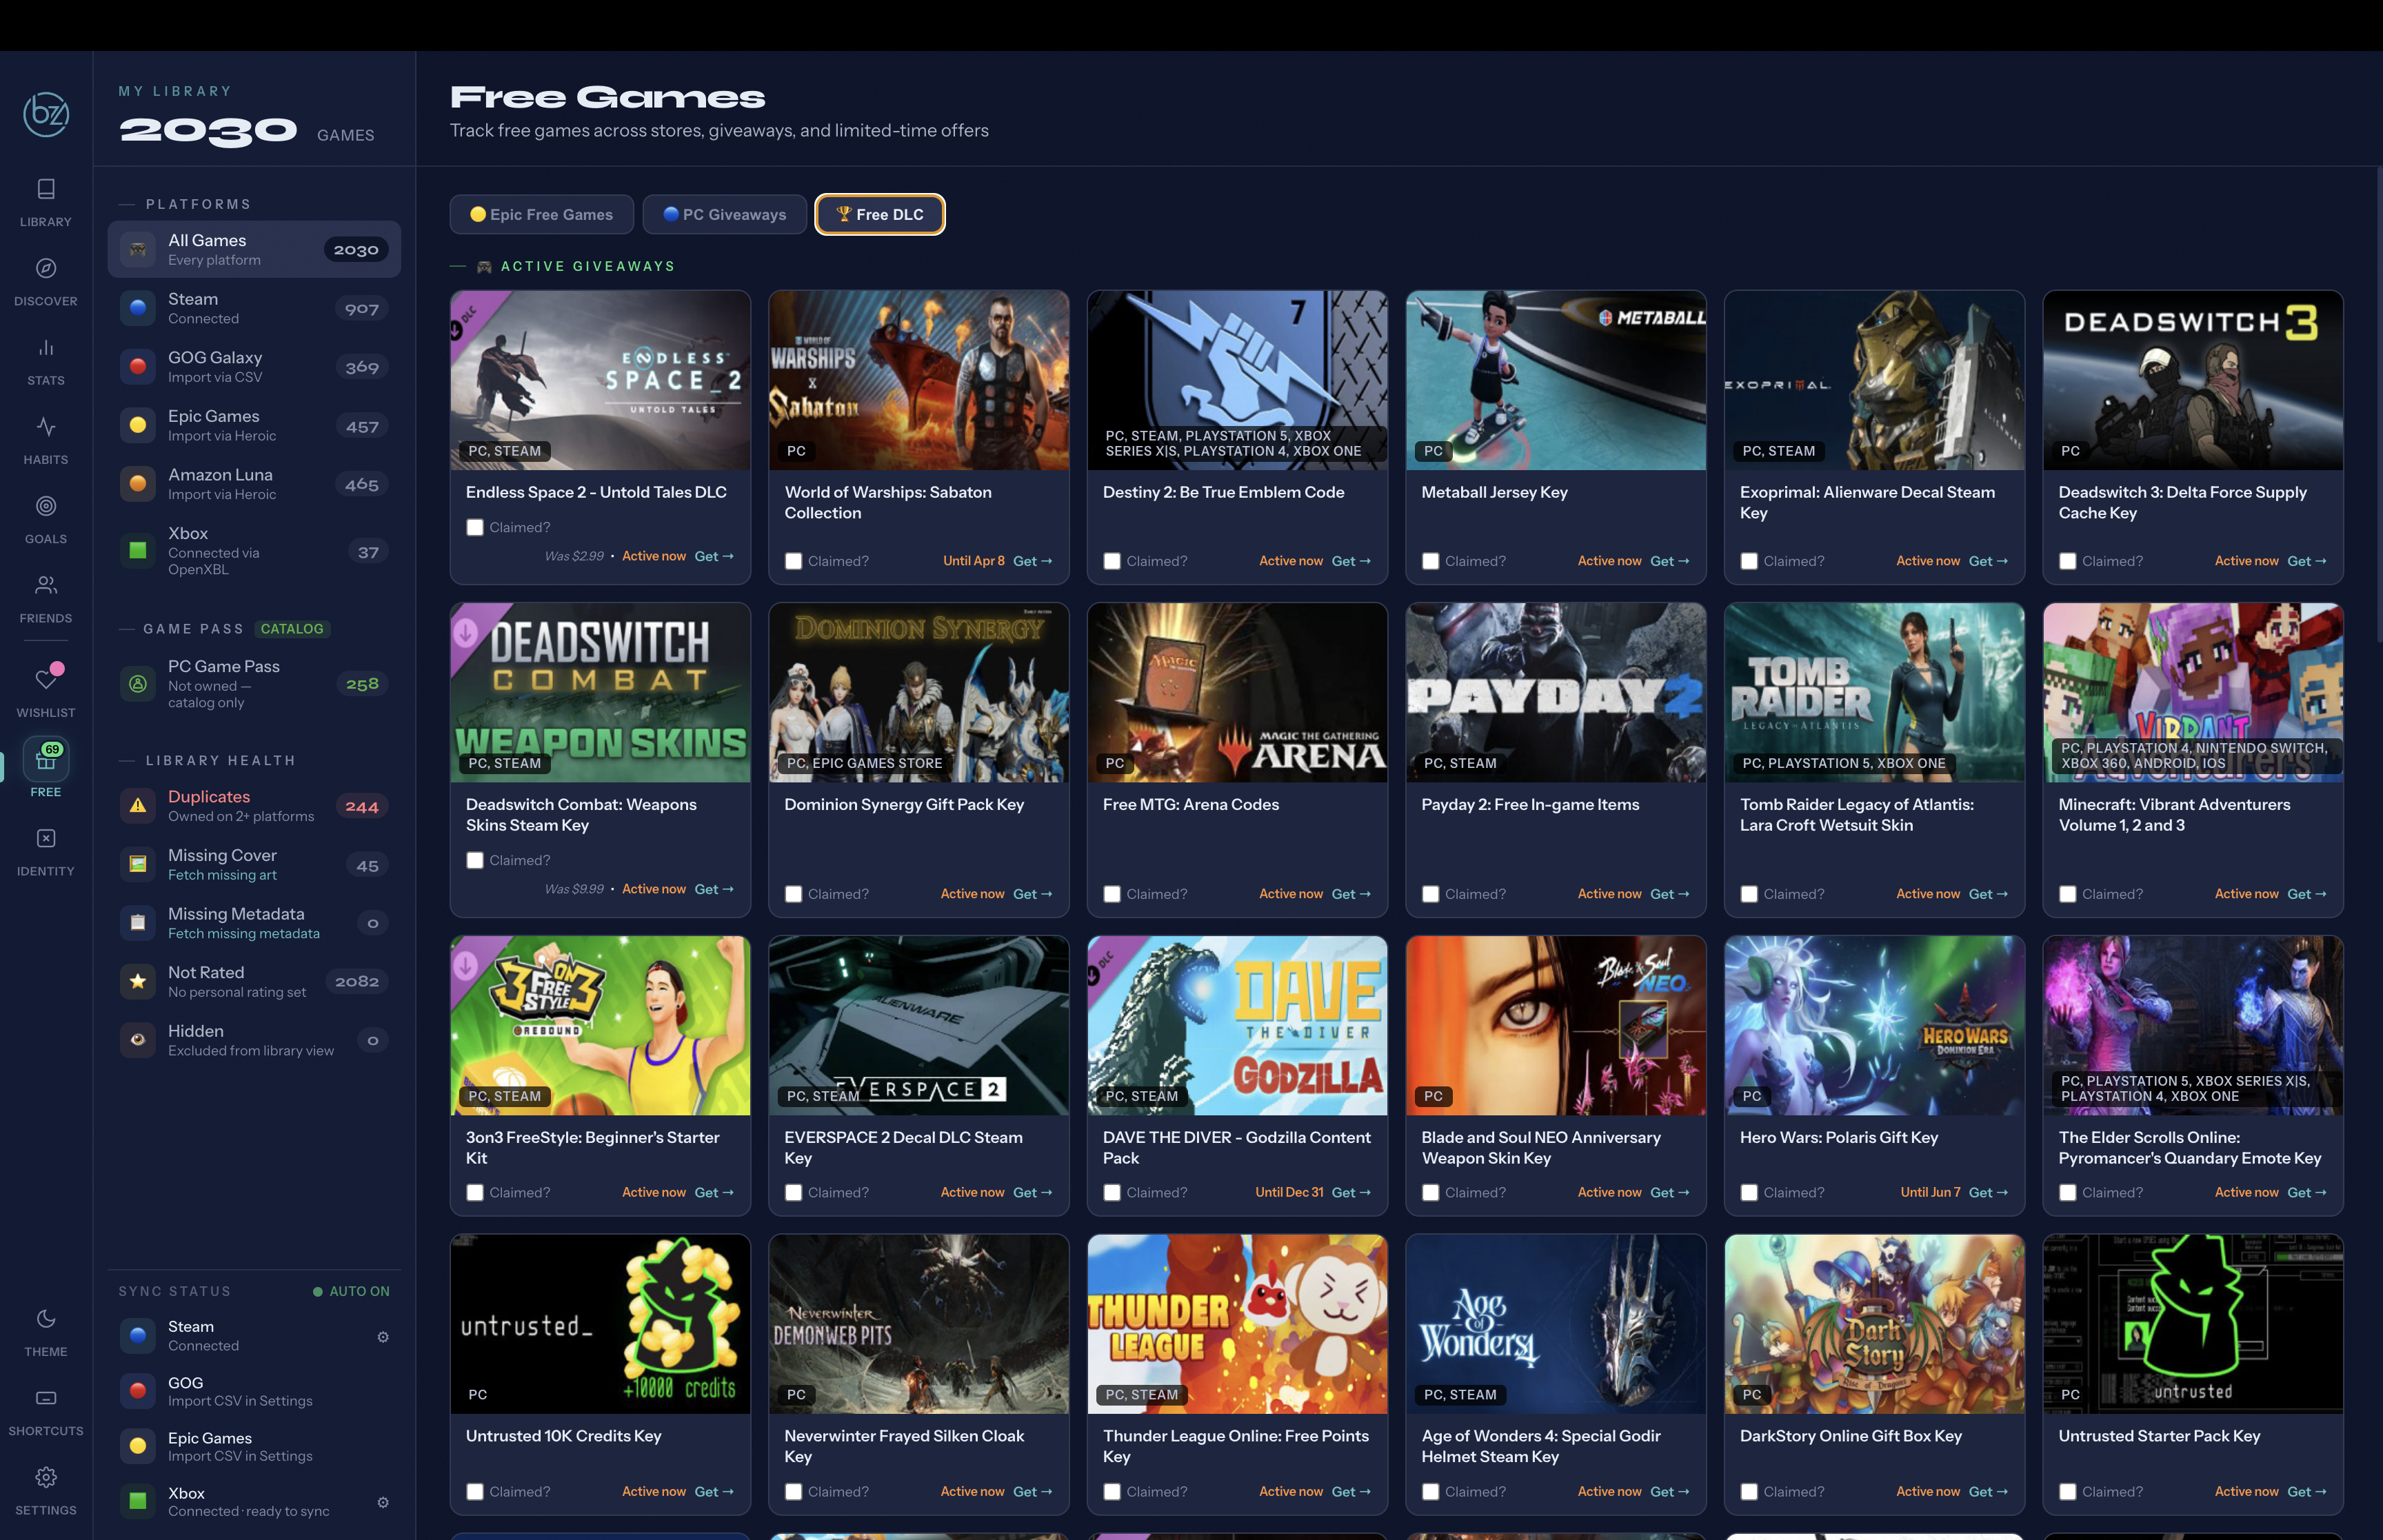This screenshot has width=2383, height=1540.
Task: Open Blade and Soul NEO thumbnail
Action: point(1555,1025)
